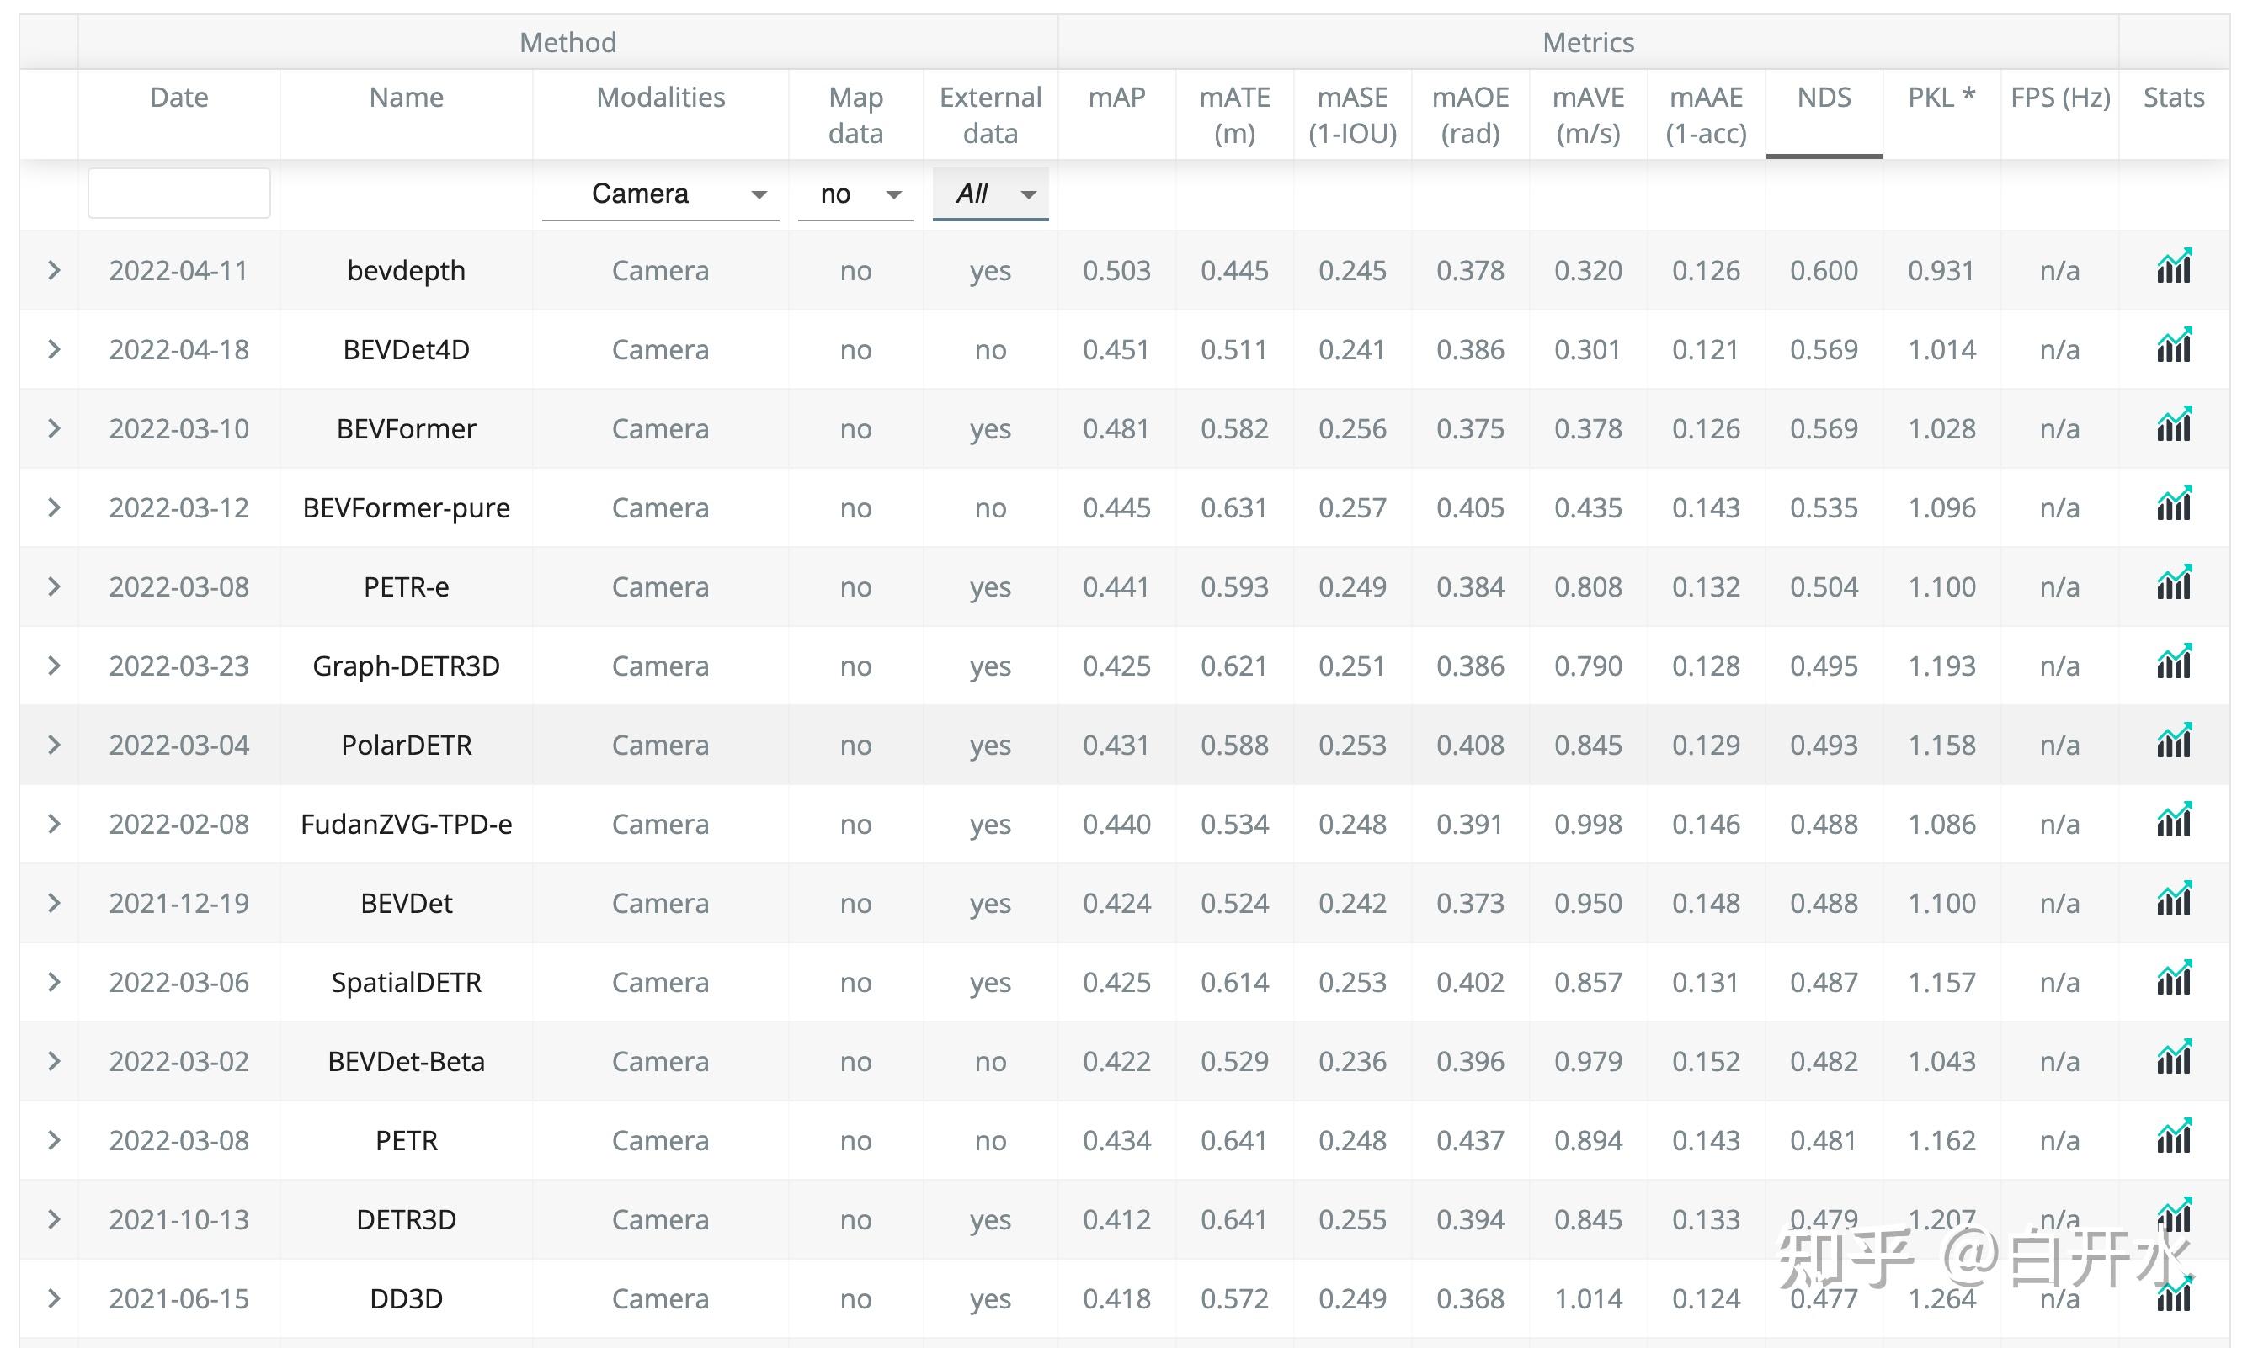The width and height of the screenshot is (2253, 1348).
Task: Expand the bevdepth row details
Action: [x=54, y=270]
